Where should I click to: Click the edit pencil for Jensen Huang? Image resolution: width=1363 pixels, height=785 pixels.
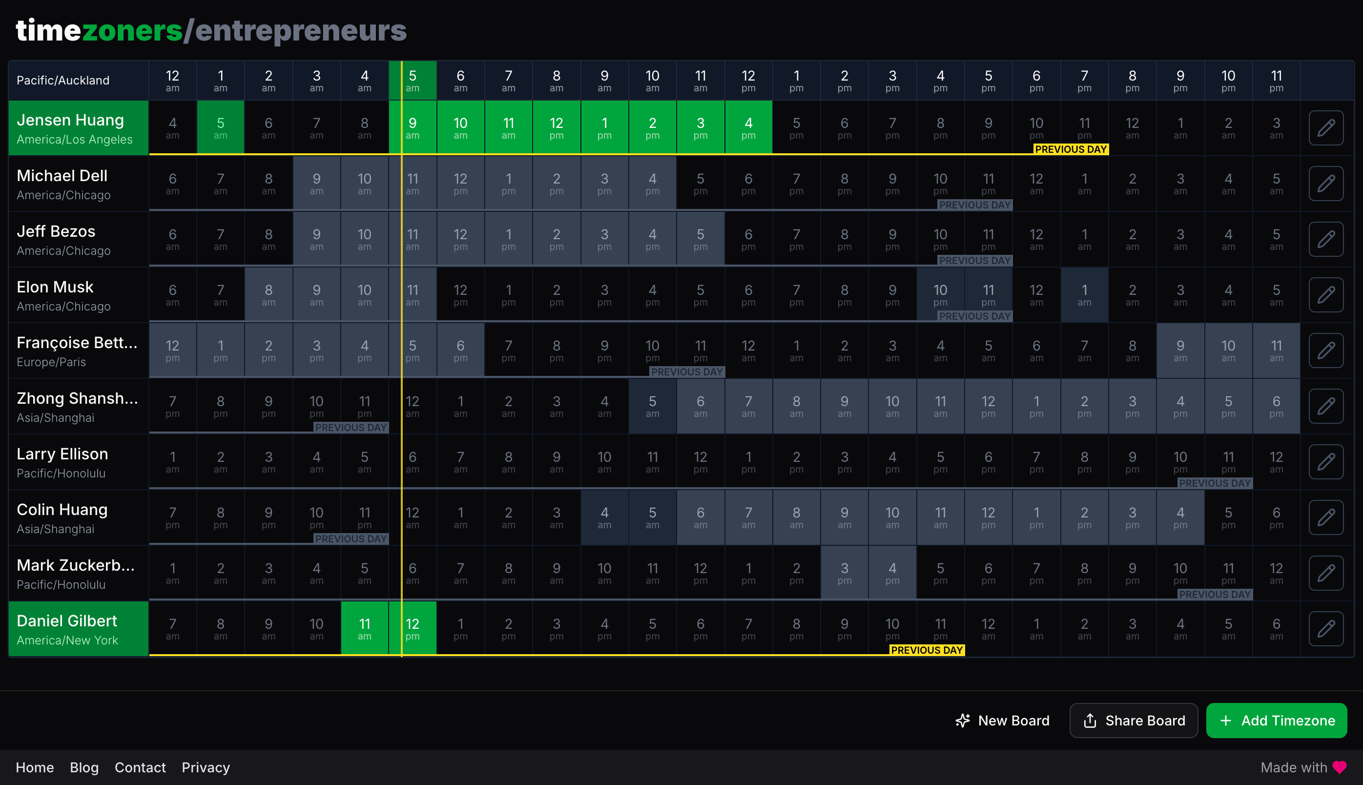click(1326, 128)
